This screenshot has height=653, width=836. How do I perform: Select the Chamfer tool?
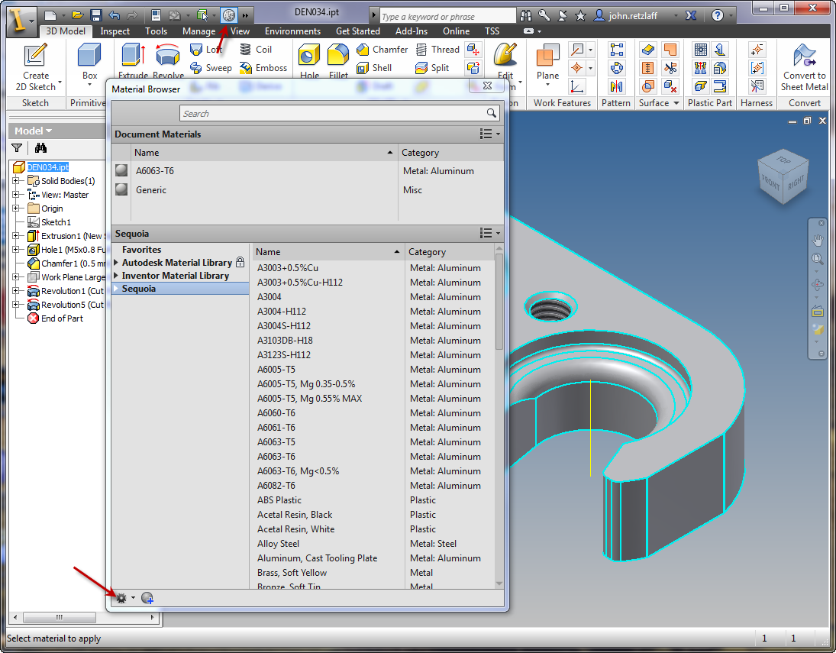pyautogui.click(x=382, y=50)
